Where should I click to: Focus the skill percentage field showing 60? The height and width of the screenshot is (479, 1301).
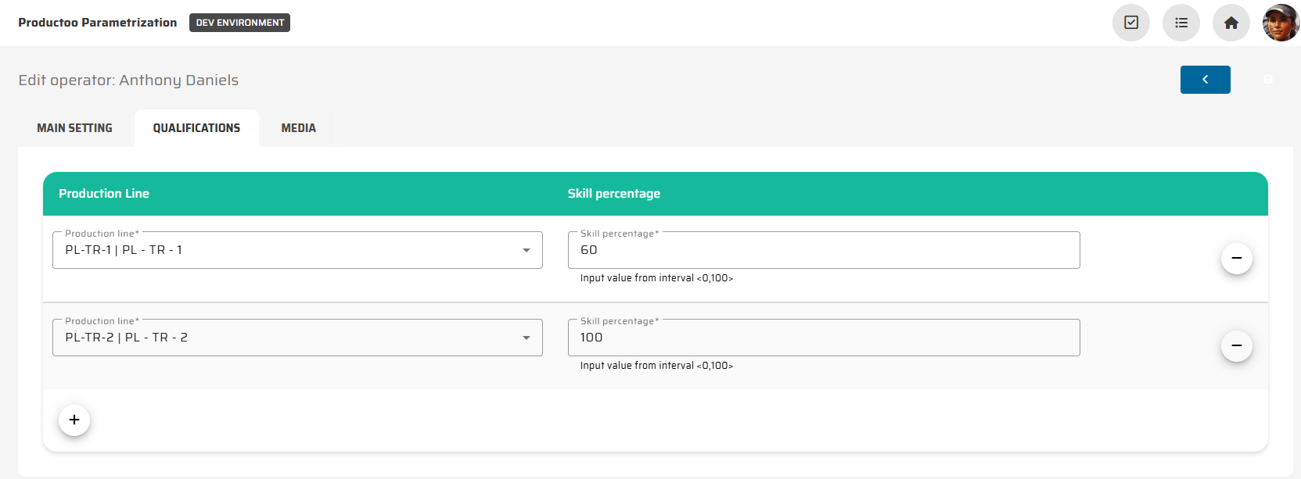pos(823,250)
